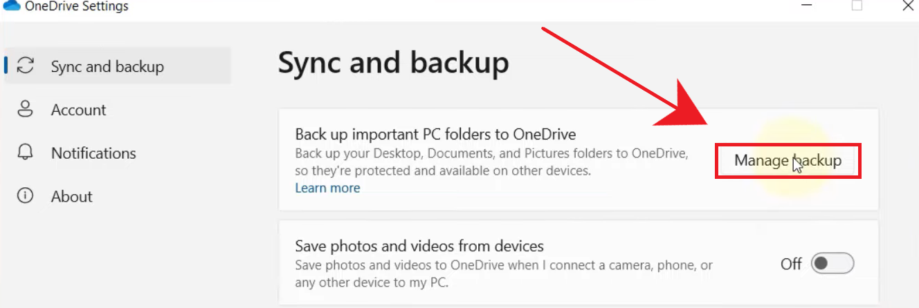919x308 pixels.
Task: Click the sync arrows icon in sidebar
Action: coord(26,66)
